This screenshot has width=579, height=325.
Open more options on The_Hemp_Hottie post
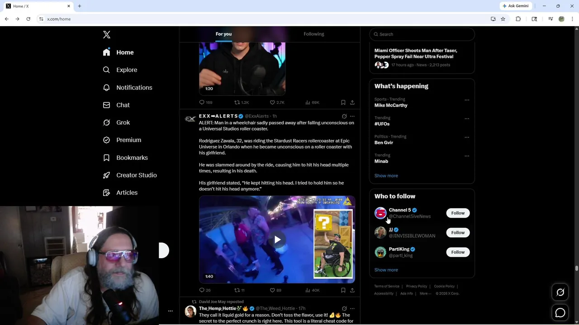(x=352, y=308)
